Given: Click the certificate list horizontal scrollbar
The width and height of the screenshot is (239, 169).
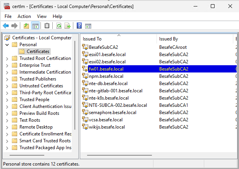Looking at the screenshot, I should [119, 155].
